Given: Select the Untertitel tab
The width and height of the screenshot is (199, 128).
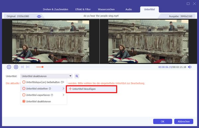Looking at the screenshot, I should (x=149, y=9).
